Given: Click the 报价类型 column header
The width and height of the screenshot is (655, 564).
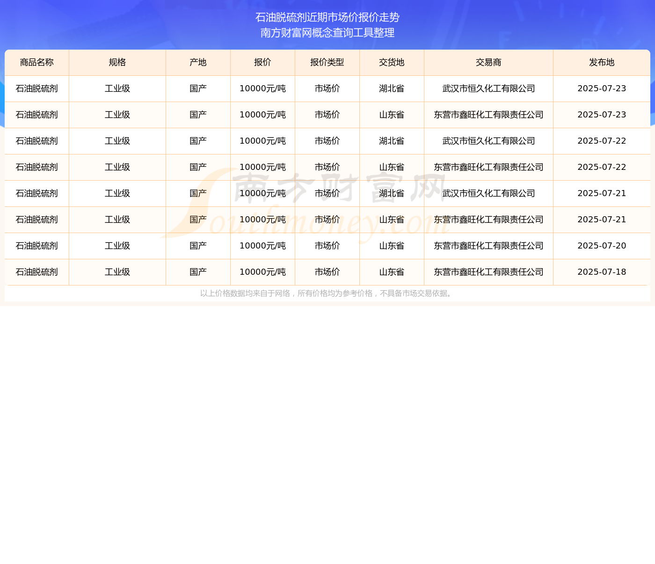Looking at the screenshot, I should [x=327, y=62].
